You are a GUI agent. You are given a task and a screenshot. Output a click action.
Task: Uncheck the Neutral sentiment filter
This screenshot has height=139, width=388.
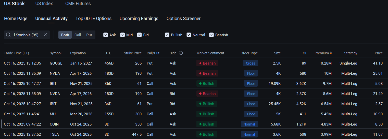click(189, 35)
